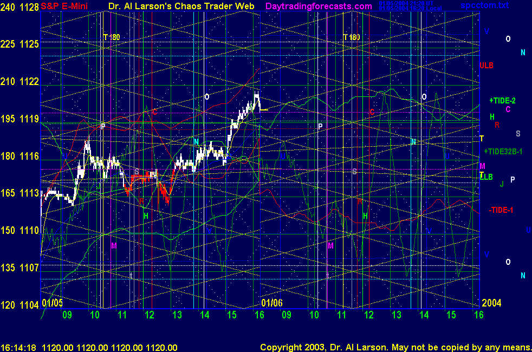Screen dimensions: 532x352
Task: Select the "225 1125" price axis label
Action: coord(20,44)
